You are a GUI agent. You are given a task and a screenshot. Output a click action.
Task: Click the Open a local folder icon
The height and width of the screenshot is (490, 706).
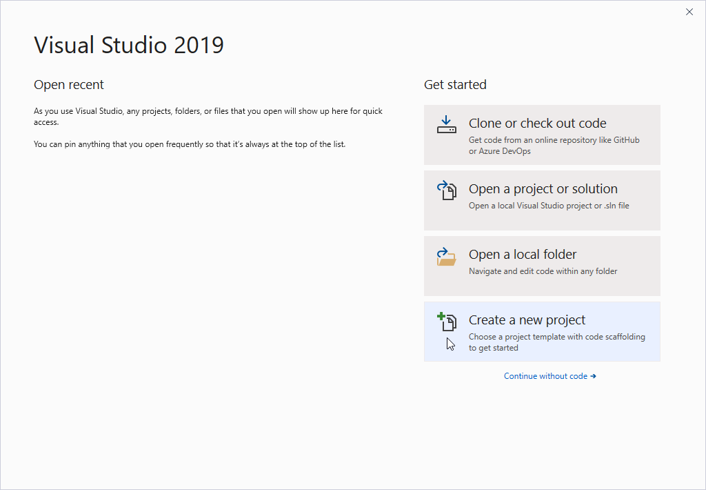pyautogui.click(x=446, y=257)
